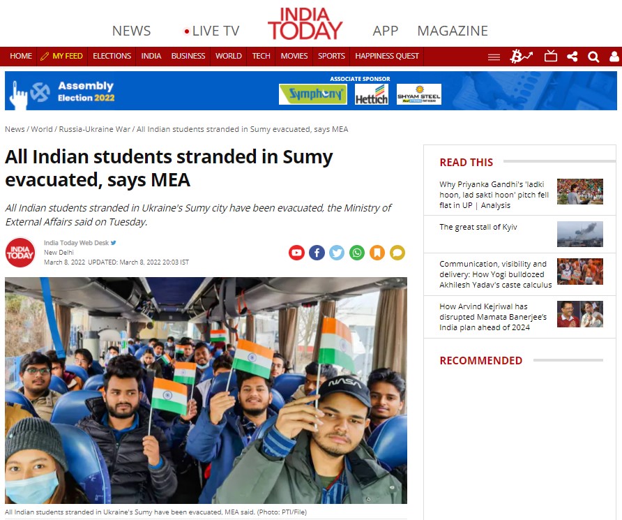The width and height of the screenshot is (622, 520).
Task: Bookmark the article with the orange icon
Action: [x=377, y=253]
